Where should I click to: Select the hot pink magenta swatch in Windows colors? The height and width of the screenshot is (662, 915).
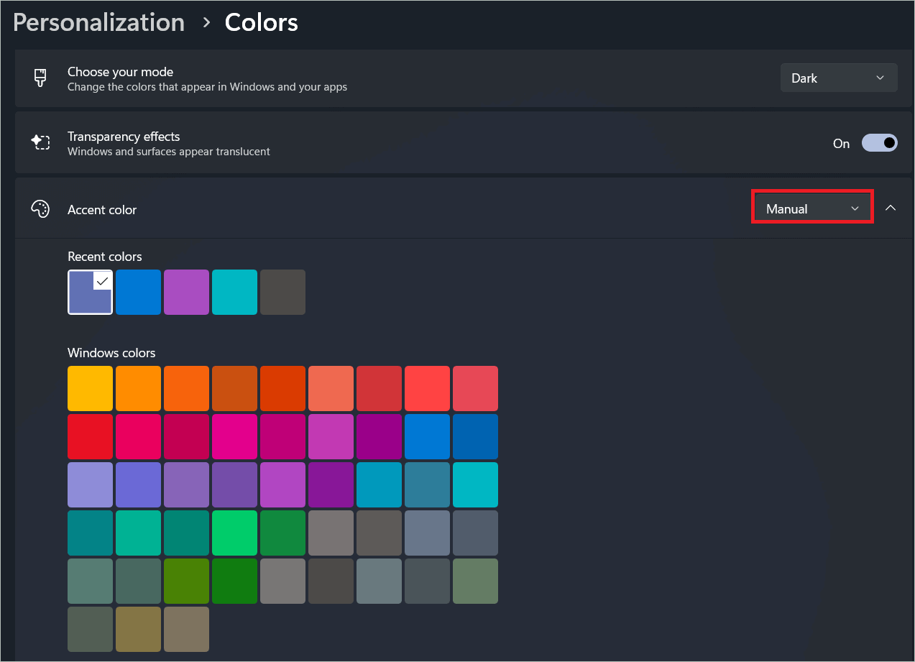(234, 436)
